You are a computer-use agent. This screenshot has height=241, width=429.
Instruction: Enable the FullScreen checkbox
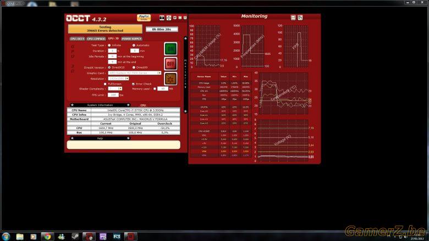(106, 84)
